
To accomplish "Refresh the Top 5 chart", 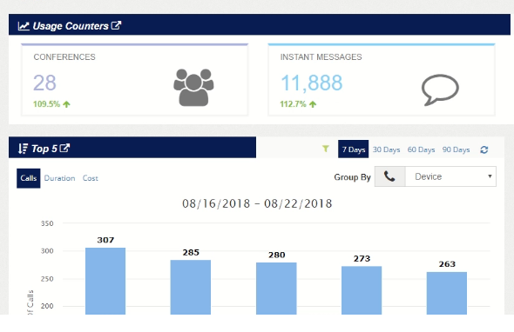I will [x=484, y=149].
